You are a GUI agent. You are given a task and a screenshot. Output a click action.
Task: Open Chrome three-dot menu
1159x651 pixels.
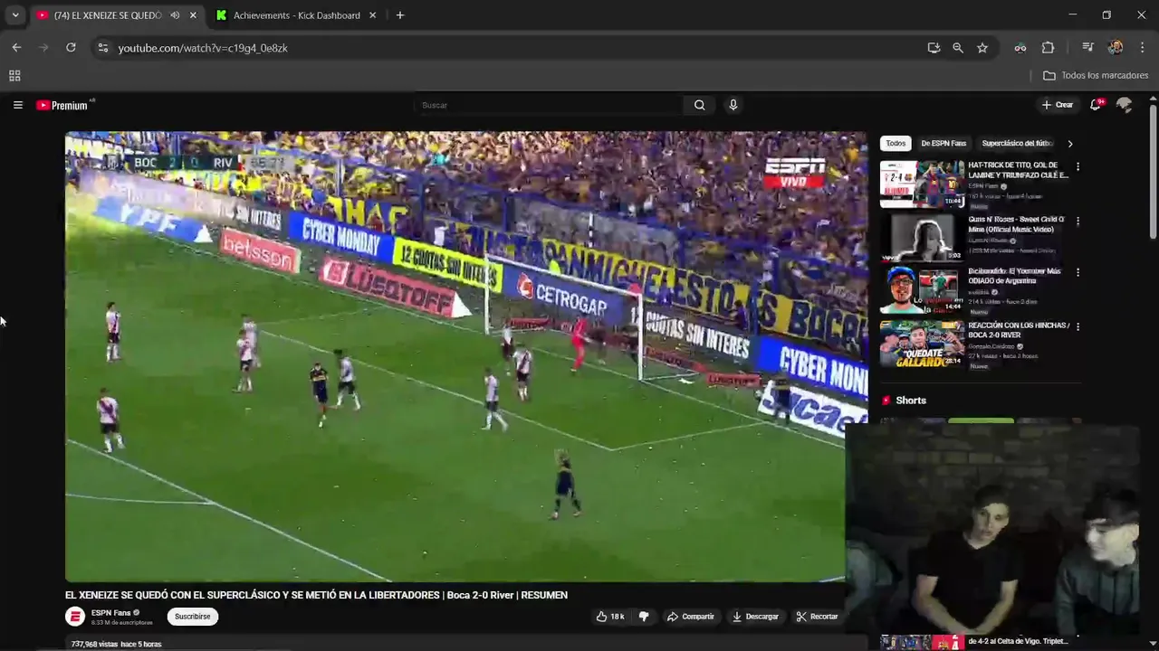click(1142, 48)
